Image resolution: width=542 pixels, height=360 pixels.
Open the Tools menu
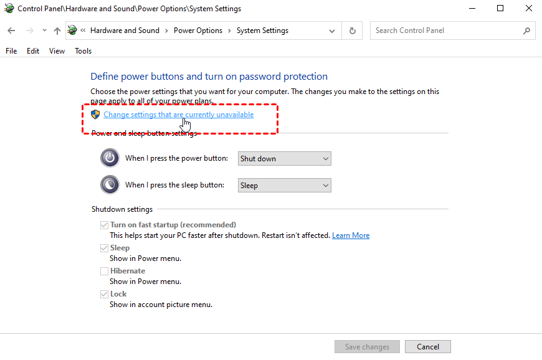pos(83,51)
